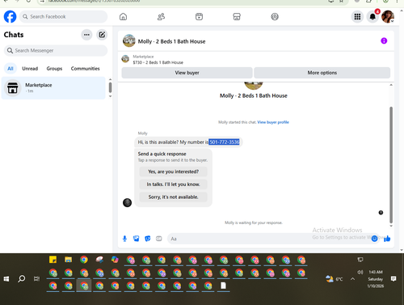Click the listing thumbnail in chat header
Viewport: 404px width, 305px height.
point(129,40)
